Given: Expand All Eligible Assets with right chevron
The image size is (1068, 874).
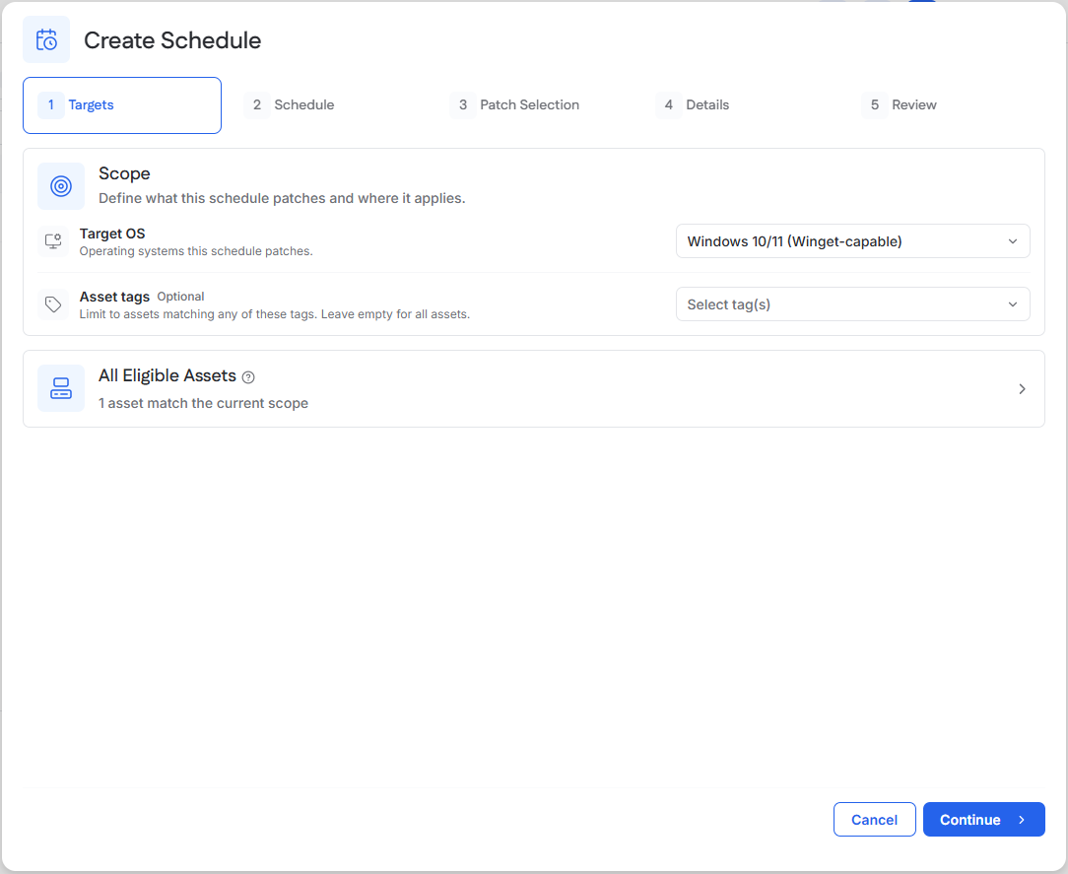Looking at the screenshot, I should coord(1022,389).
